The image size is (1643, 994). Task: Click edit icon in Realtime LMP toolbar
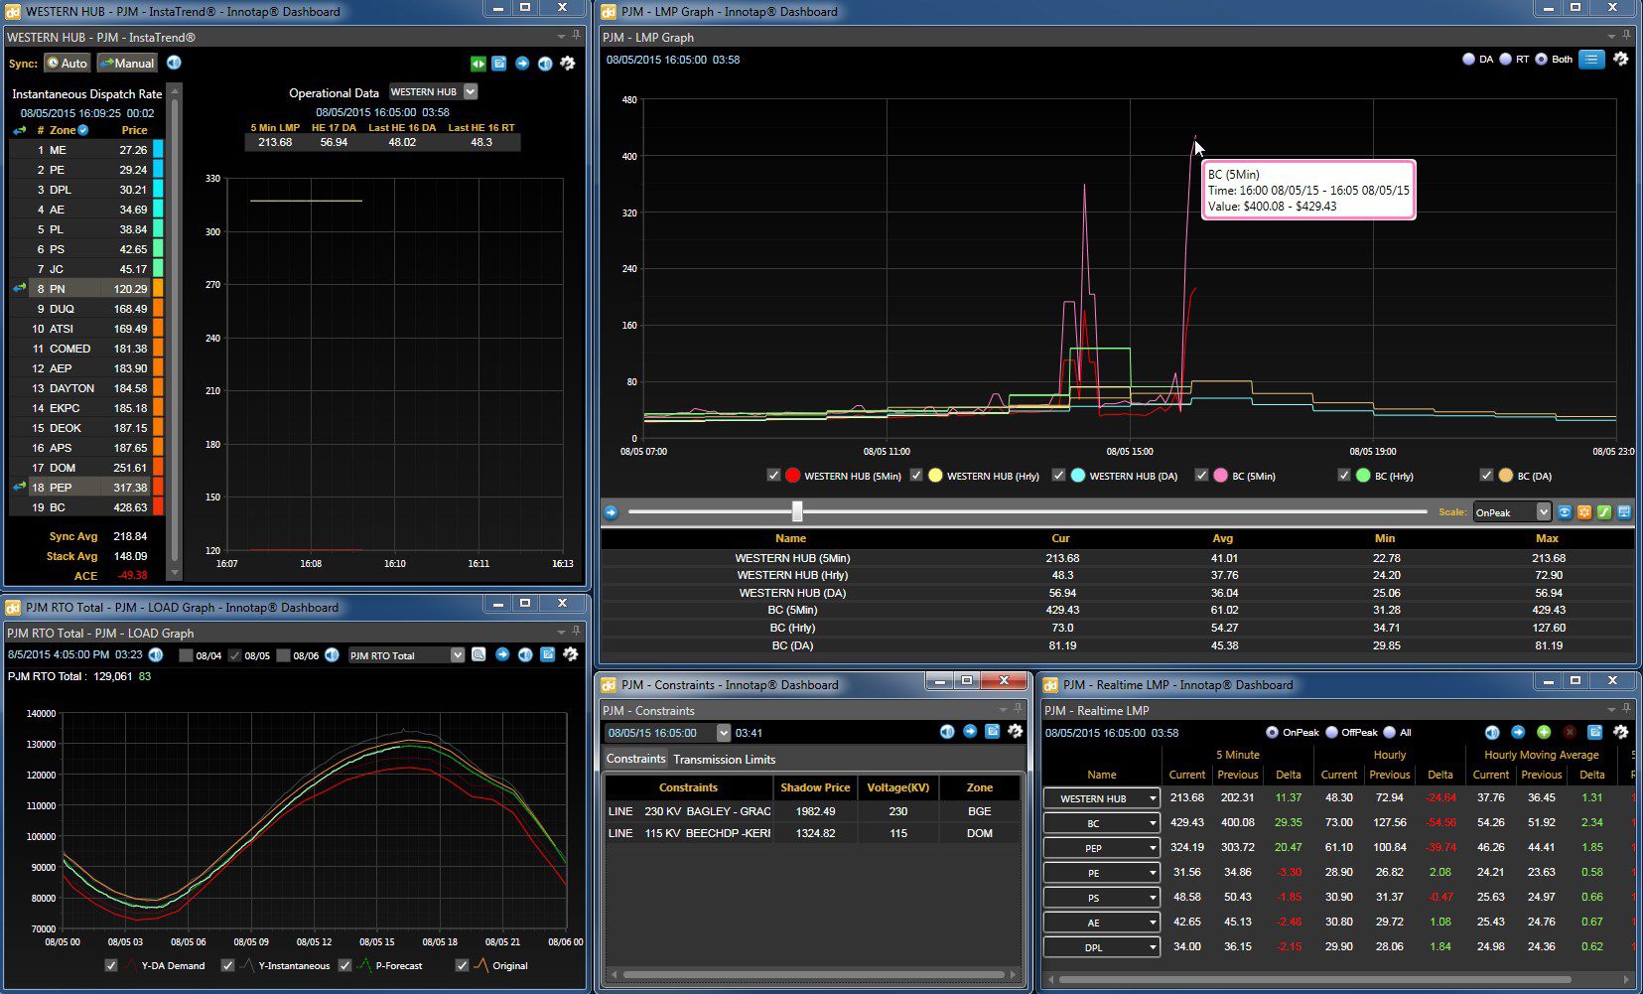coord(1595,732)
